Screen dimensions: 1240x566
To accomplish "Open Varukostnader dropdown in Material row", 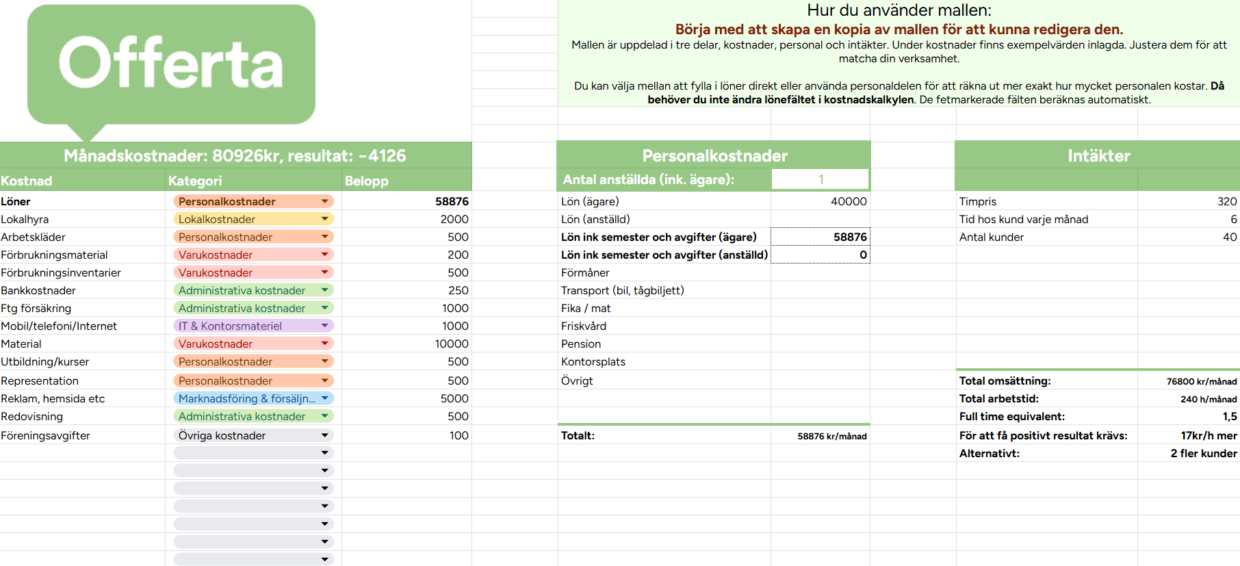I will 253,344.
